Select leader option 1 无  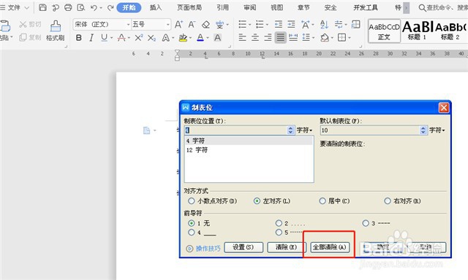(192, 223)
